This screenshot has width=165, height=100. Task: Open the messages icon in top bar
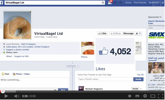(115, 2)
